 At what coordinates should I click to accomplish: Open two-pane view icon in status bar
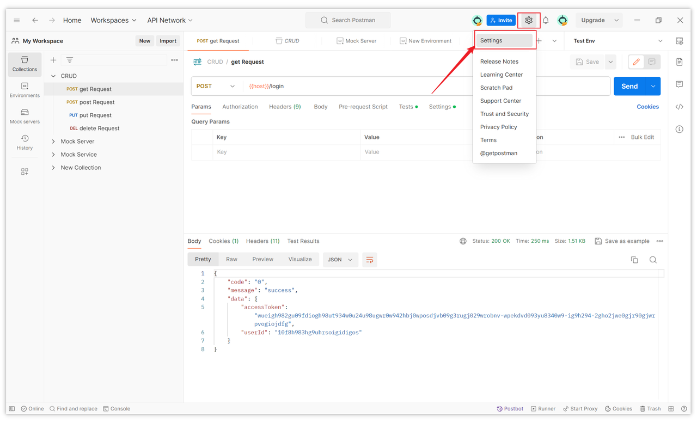pyautogui.click(x=671, y=409)
